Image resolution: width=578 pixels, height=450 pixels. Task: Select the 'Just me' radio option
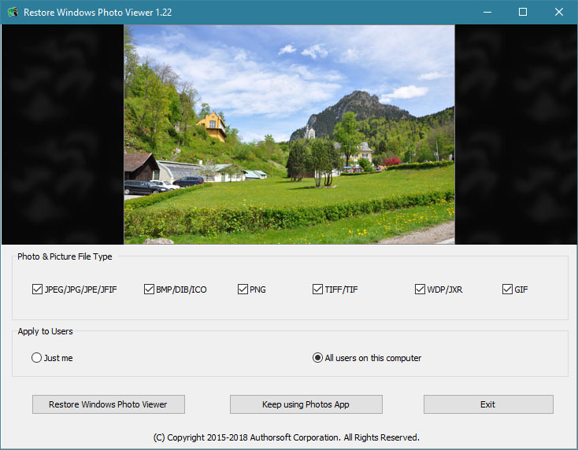click(36, 358)
